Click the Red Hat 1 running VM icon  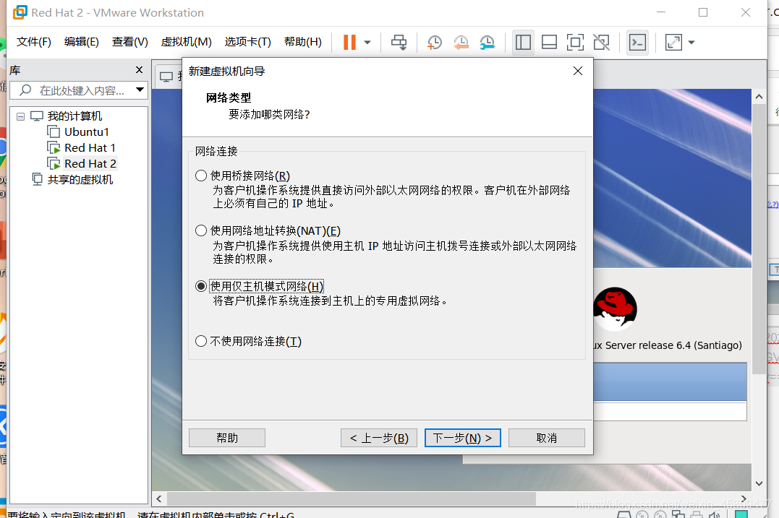tap(54, 148)
